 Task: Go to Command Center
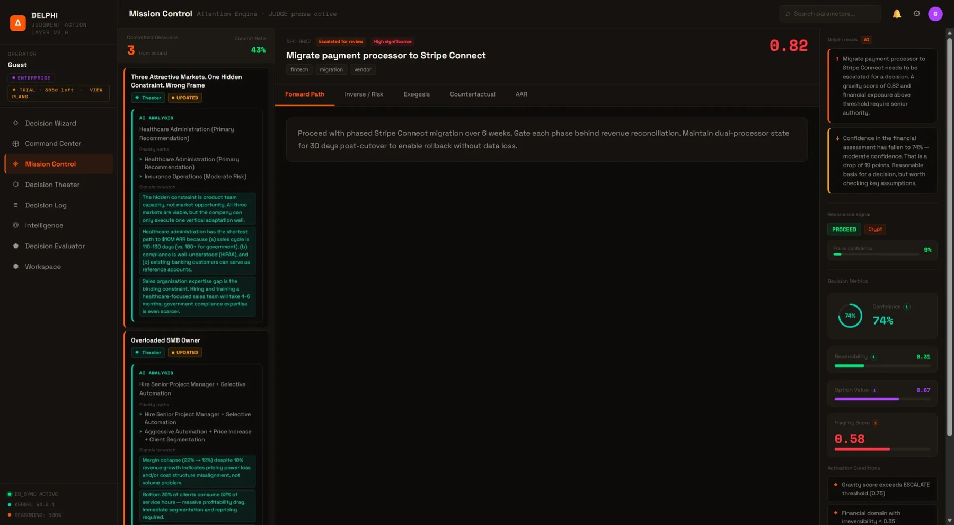(58, 144)
